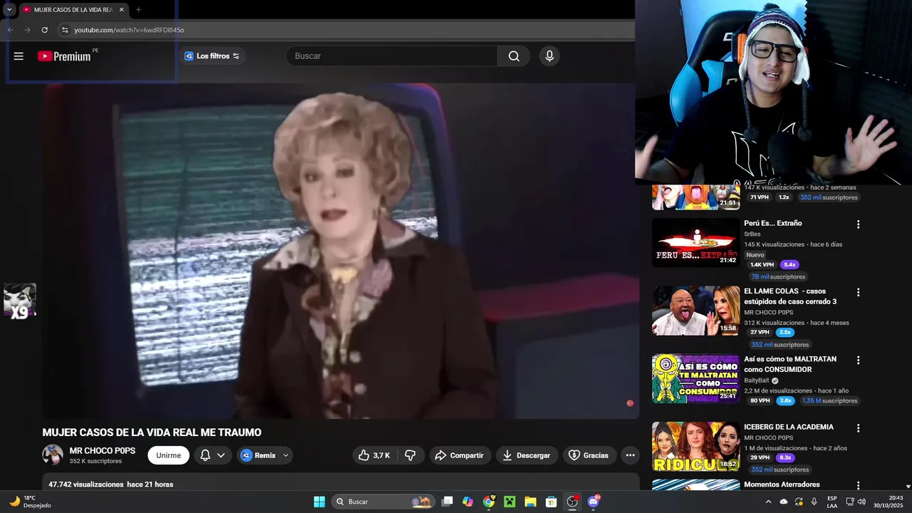Open Discord from taskbar
Image resolution: width=912 pixels, height=513 pixels.
point(594,502)
